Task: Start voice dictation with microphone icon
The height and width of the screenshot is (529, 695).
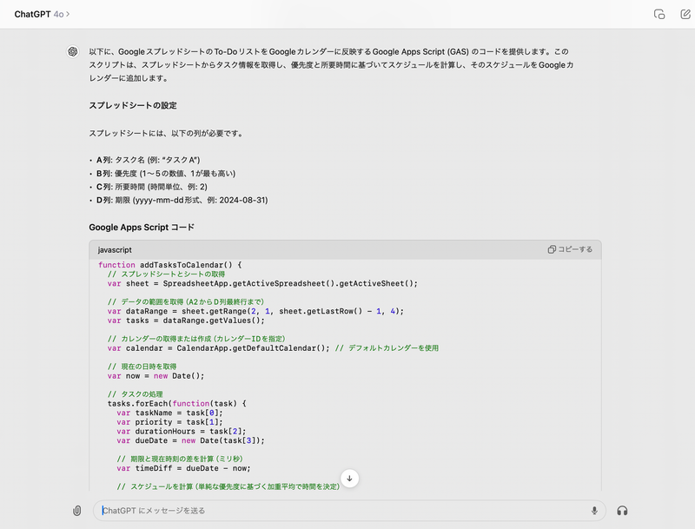Action: click(594, 511)
